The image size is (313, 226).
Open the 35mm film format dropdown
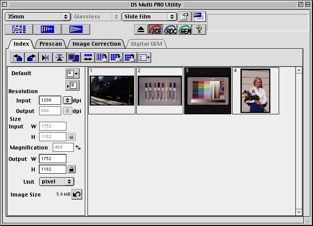pos(38,17)
